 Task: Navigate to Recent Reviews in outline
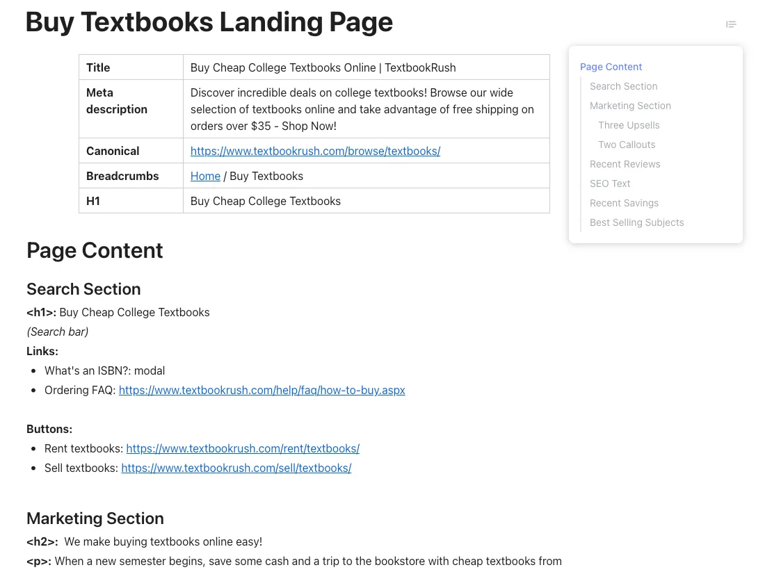(625, 164)
